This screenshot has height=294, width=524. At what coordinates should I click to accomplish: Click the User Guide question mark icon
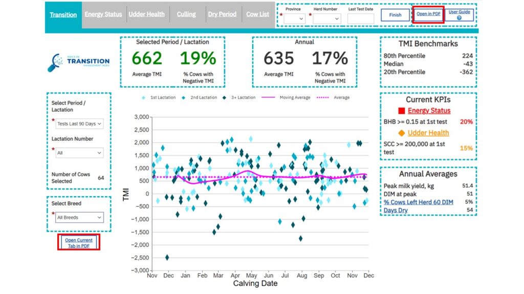(x=459, y=18)
